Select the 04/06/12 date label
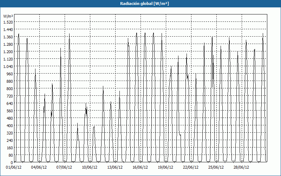This screenshot has height=176, width=281. pos(39,167)
